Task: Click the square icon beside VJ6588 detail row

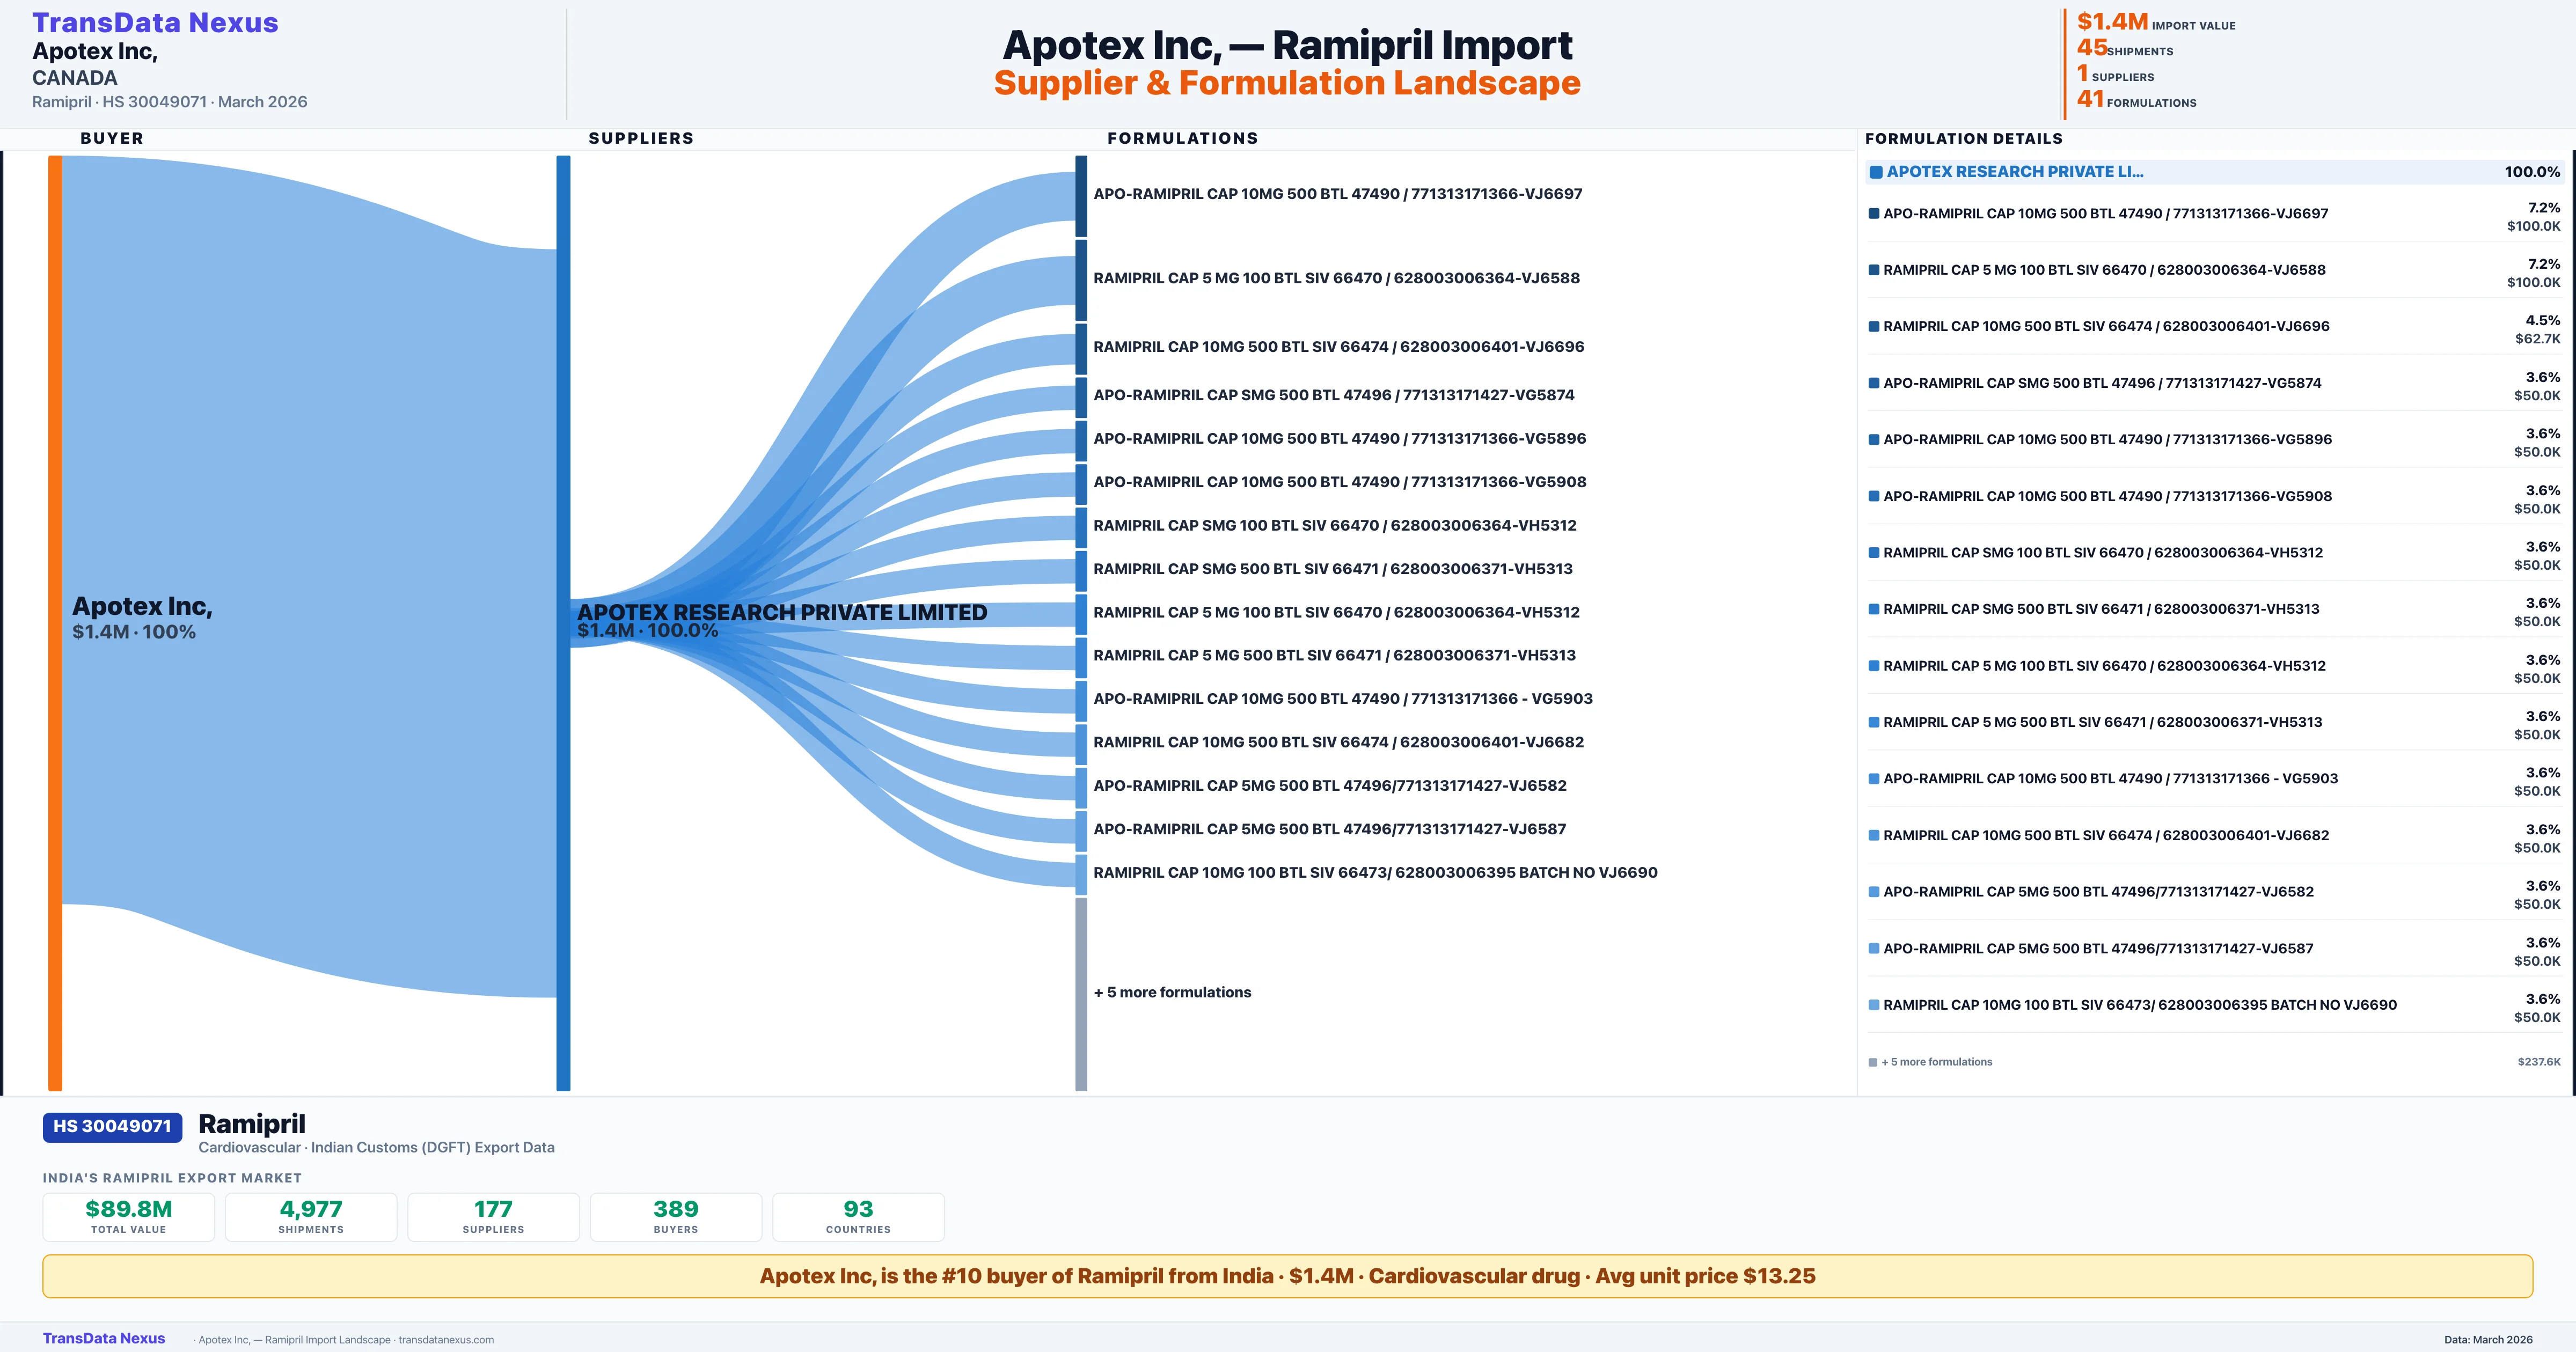Action: 1874,270
